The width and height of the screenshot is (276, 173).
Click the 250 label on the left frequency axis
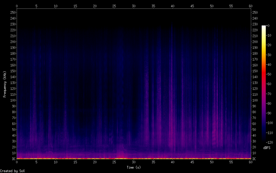tap(13, 13)
